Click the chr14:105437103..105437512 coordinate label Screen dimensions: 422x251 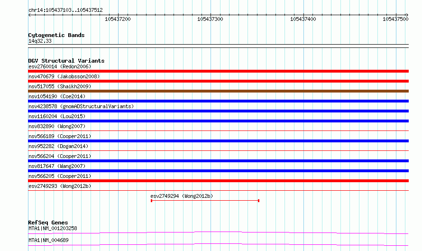tap(65, 10)
